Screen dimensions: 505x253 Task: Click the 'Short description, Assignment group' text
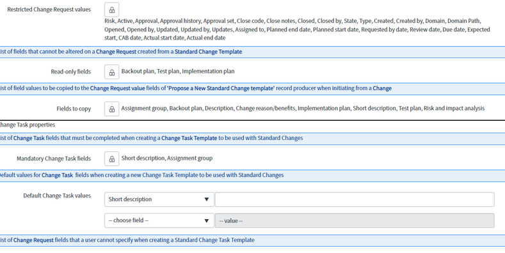pos(167,158)
